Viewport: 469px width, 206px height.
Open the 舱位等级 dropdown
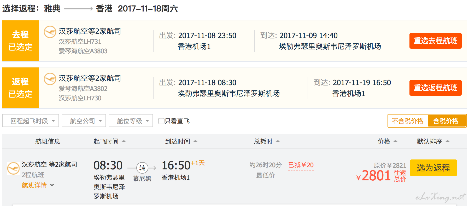131,121
